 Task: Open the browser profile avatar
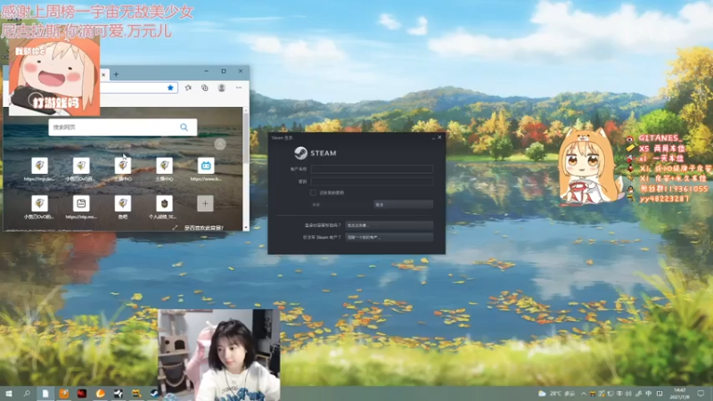221,87
